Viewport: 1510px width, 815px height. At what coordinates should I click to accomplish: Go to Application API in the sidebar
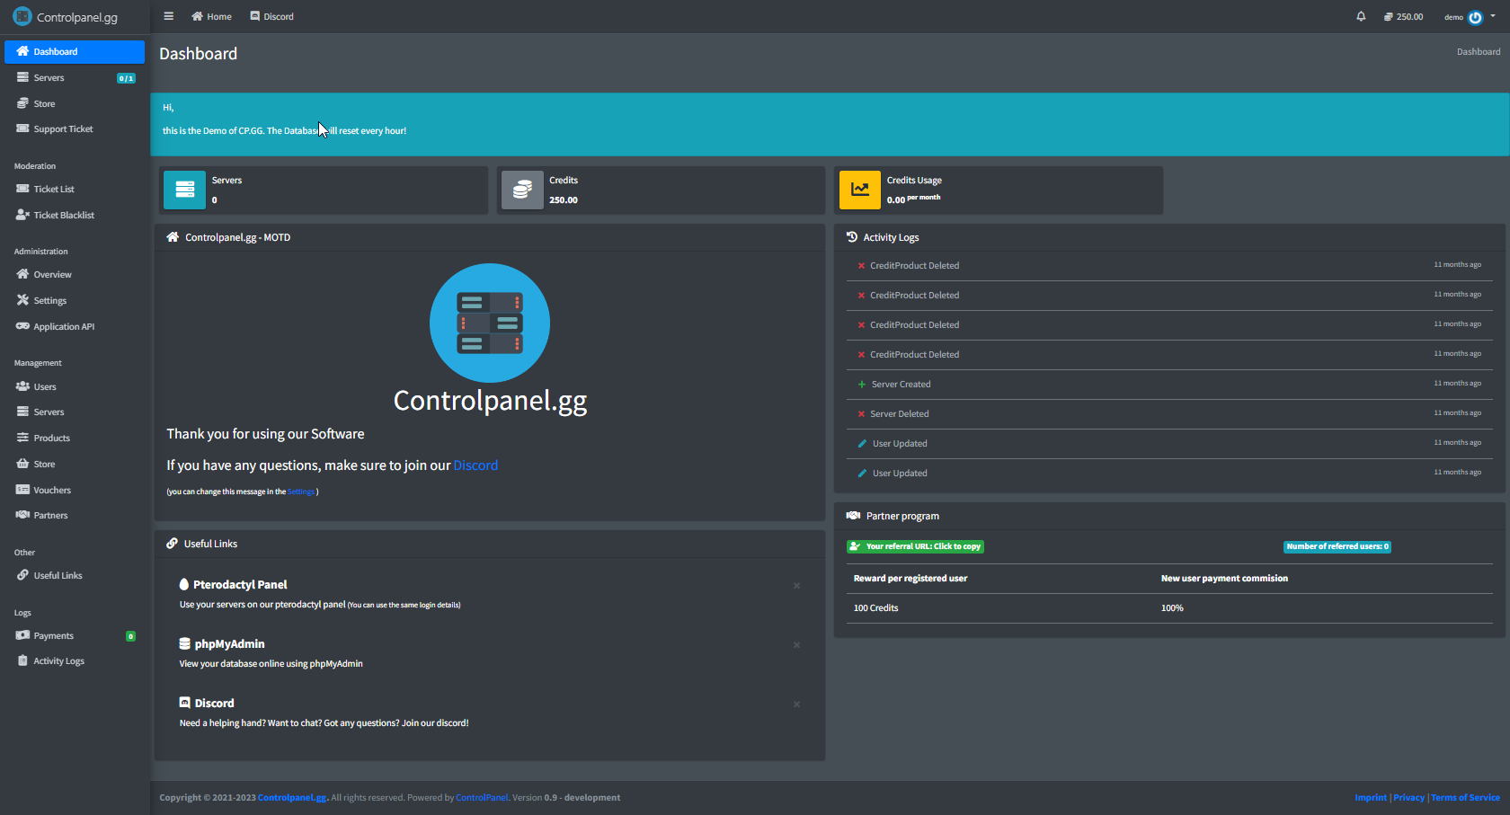[x=63, y=327]
